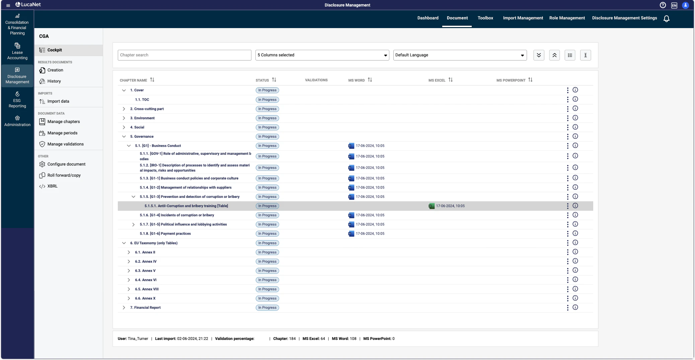Collapse the 5. Governance chapter
The image size is (695, 360).
(x=124, y=136)
